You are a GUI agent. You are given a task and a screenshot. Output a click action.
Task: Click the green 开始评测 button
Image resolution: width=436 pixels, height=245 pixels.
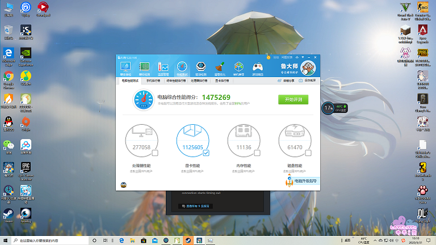[293, 100]
